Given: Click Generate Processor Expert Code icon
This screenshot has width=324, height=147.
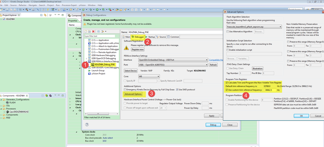Looking at the screenshot, I should point(47,95).
